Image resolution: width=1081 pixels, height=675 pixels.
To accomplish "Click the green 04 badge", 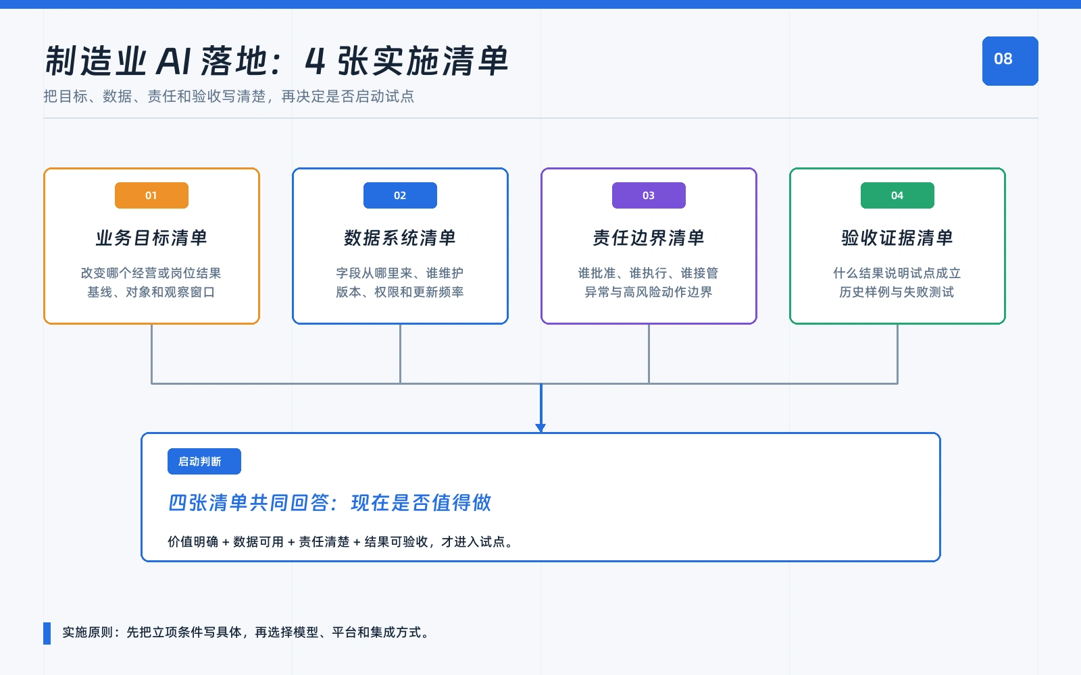I will click(x=897, y=196).
